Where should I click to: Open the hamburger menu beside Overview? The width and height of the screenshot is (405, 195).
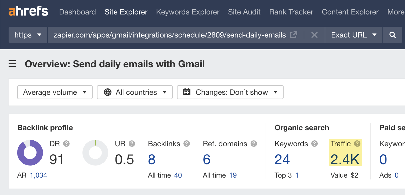12,64
